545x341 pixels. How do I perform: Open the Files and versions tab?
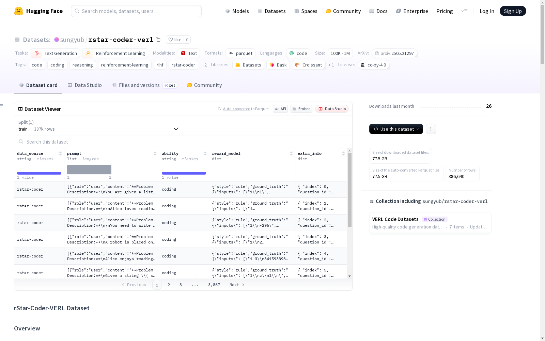144,85
